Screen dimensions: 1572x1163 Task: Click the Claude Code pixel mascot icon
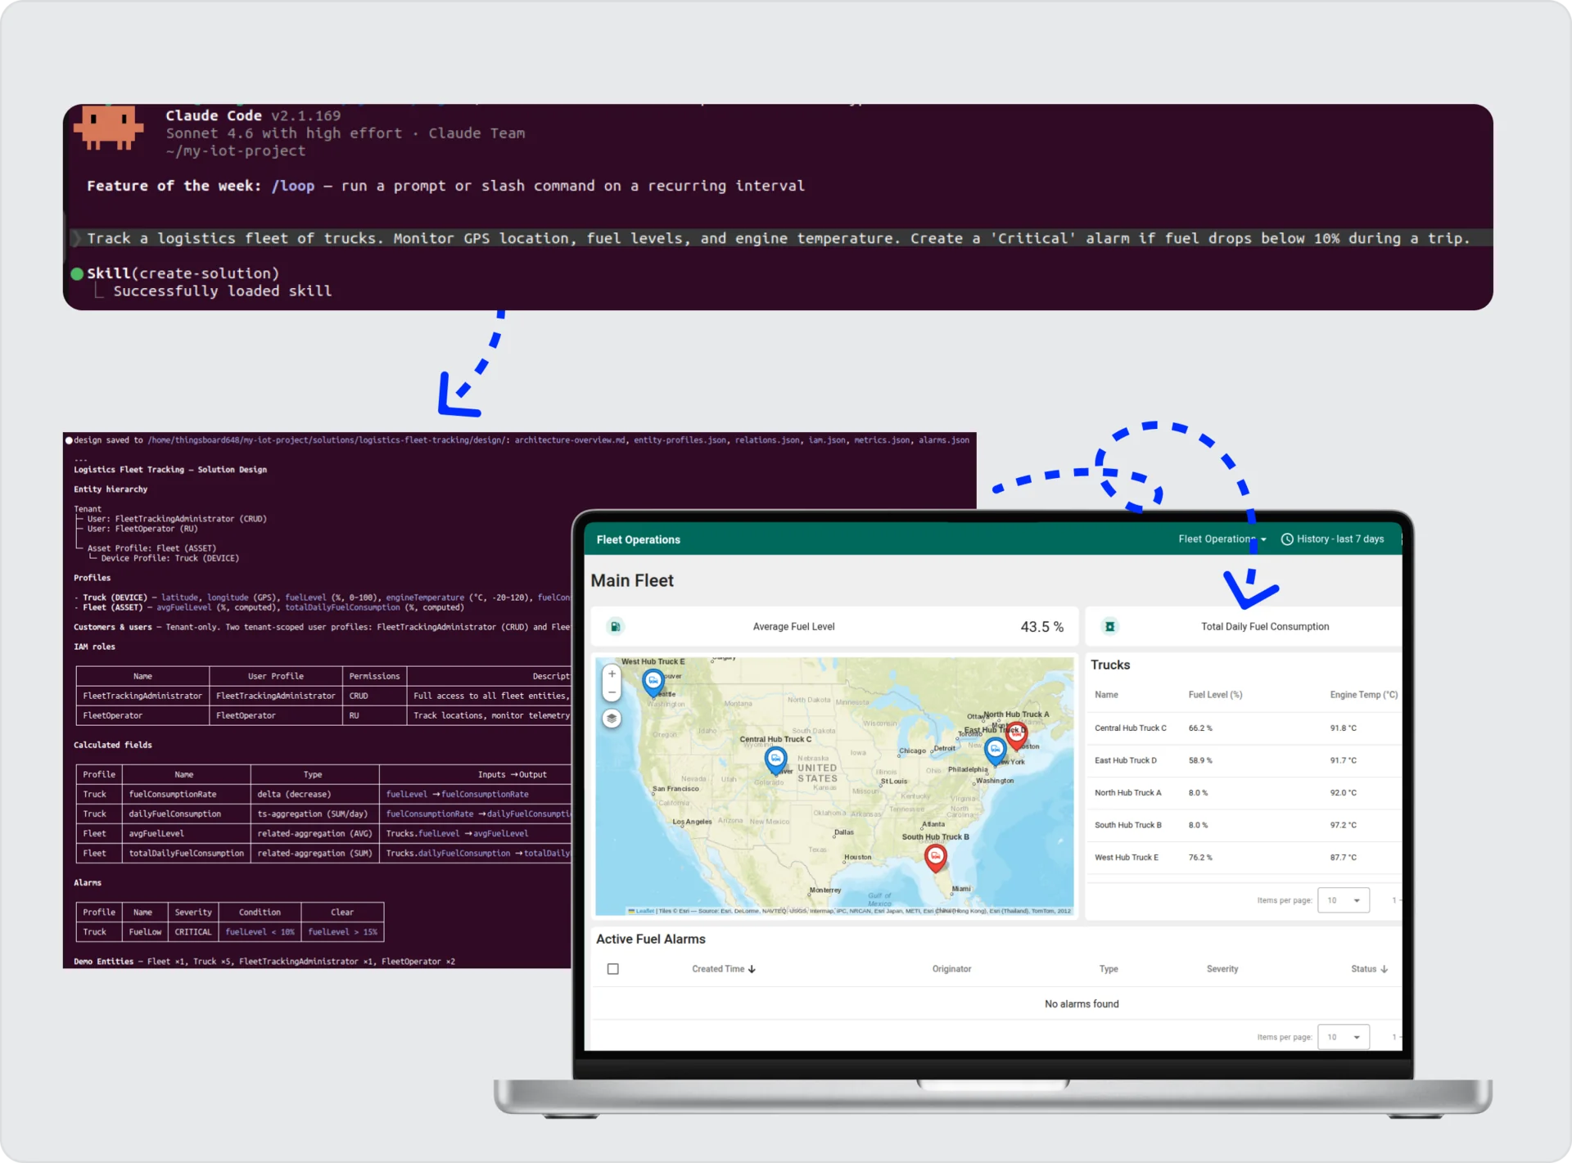coord(108,127)
